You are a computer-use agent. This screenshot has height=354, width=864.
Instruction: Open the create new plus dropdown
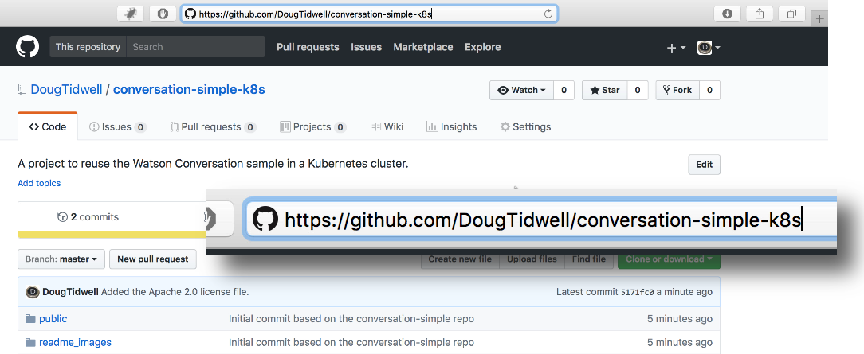pos(676,48)
